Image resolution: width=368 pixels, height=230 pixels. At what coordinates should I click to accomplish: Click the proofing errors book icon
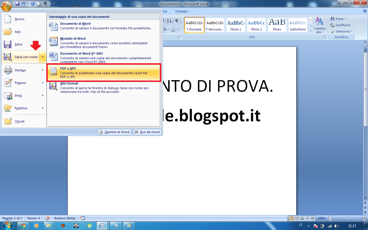(x=47, y=218)
